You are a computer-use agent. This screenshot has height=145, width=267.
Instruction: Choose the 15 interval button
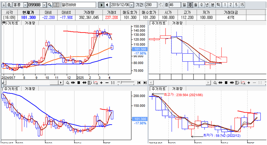pos(242,5)
